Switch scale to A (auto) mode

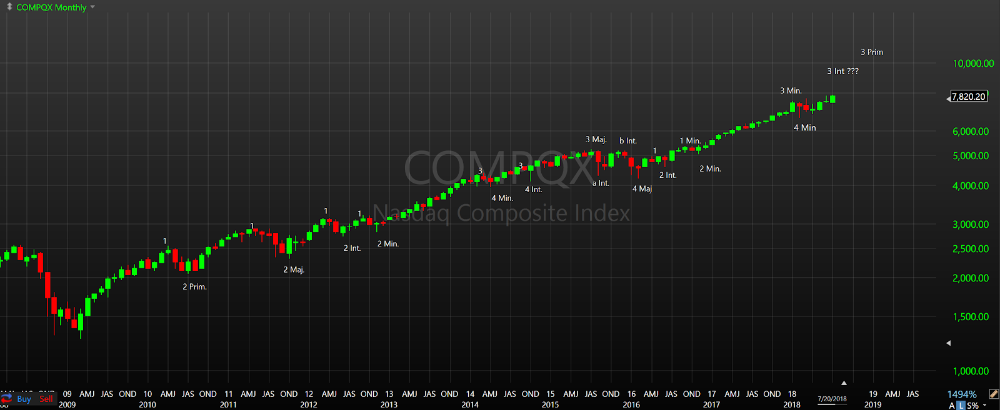click(x=952, y=406)
